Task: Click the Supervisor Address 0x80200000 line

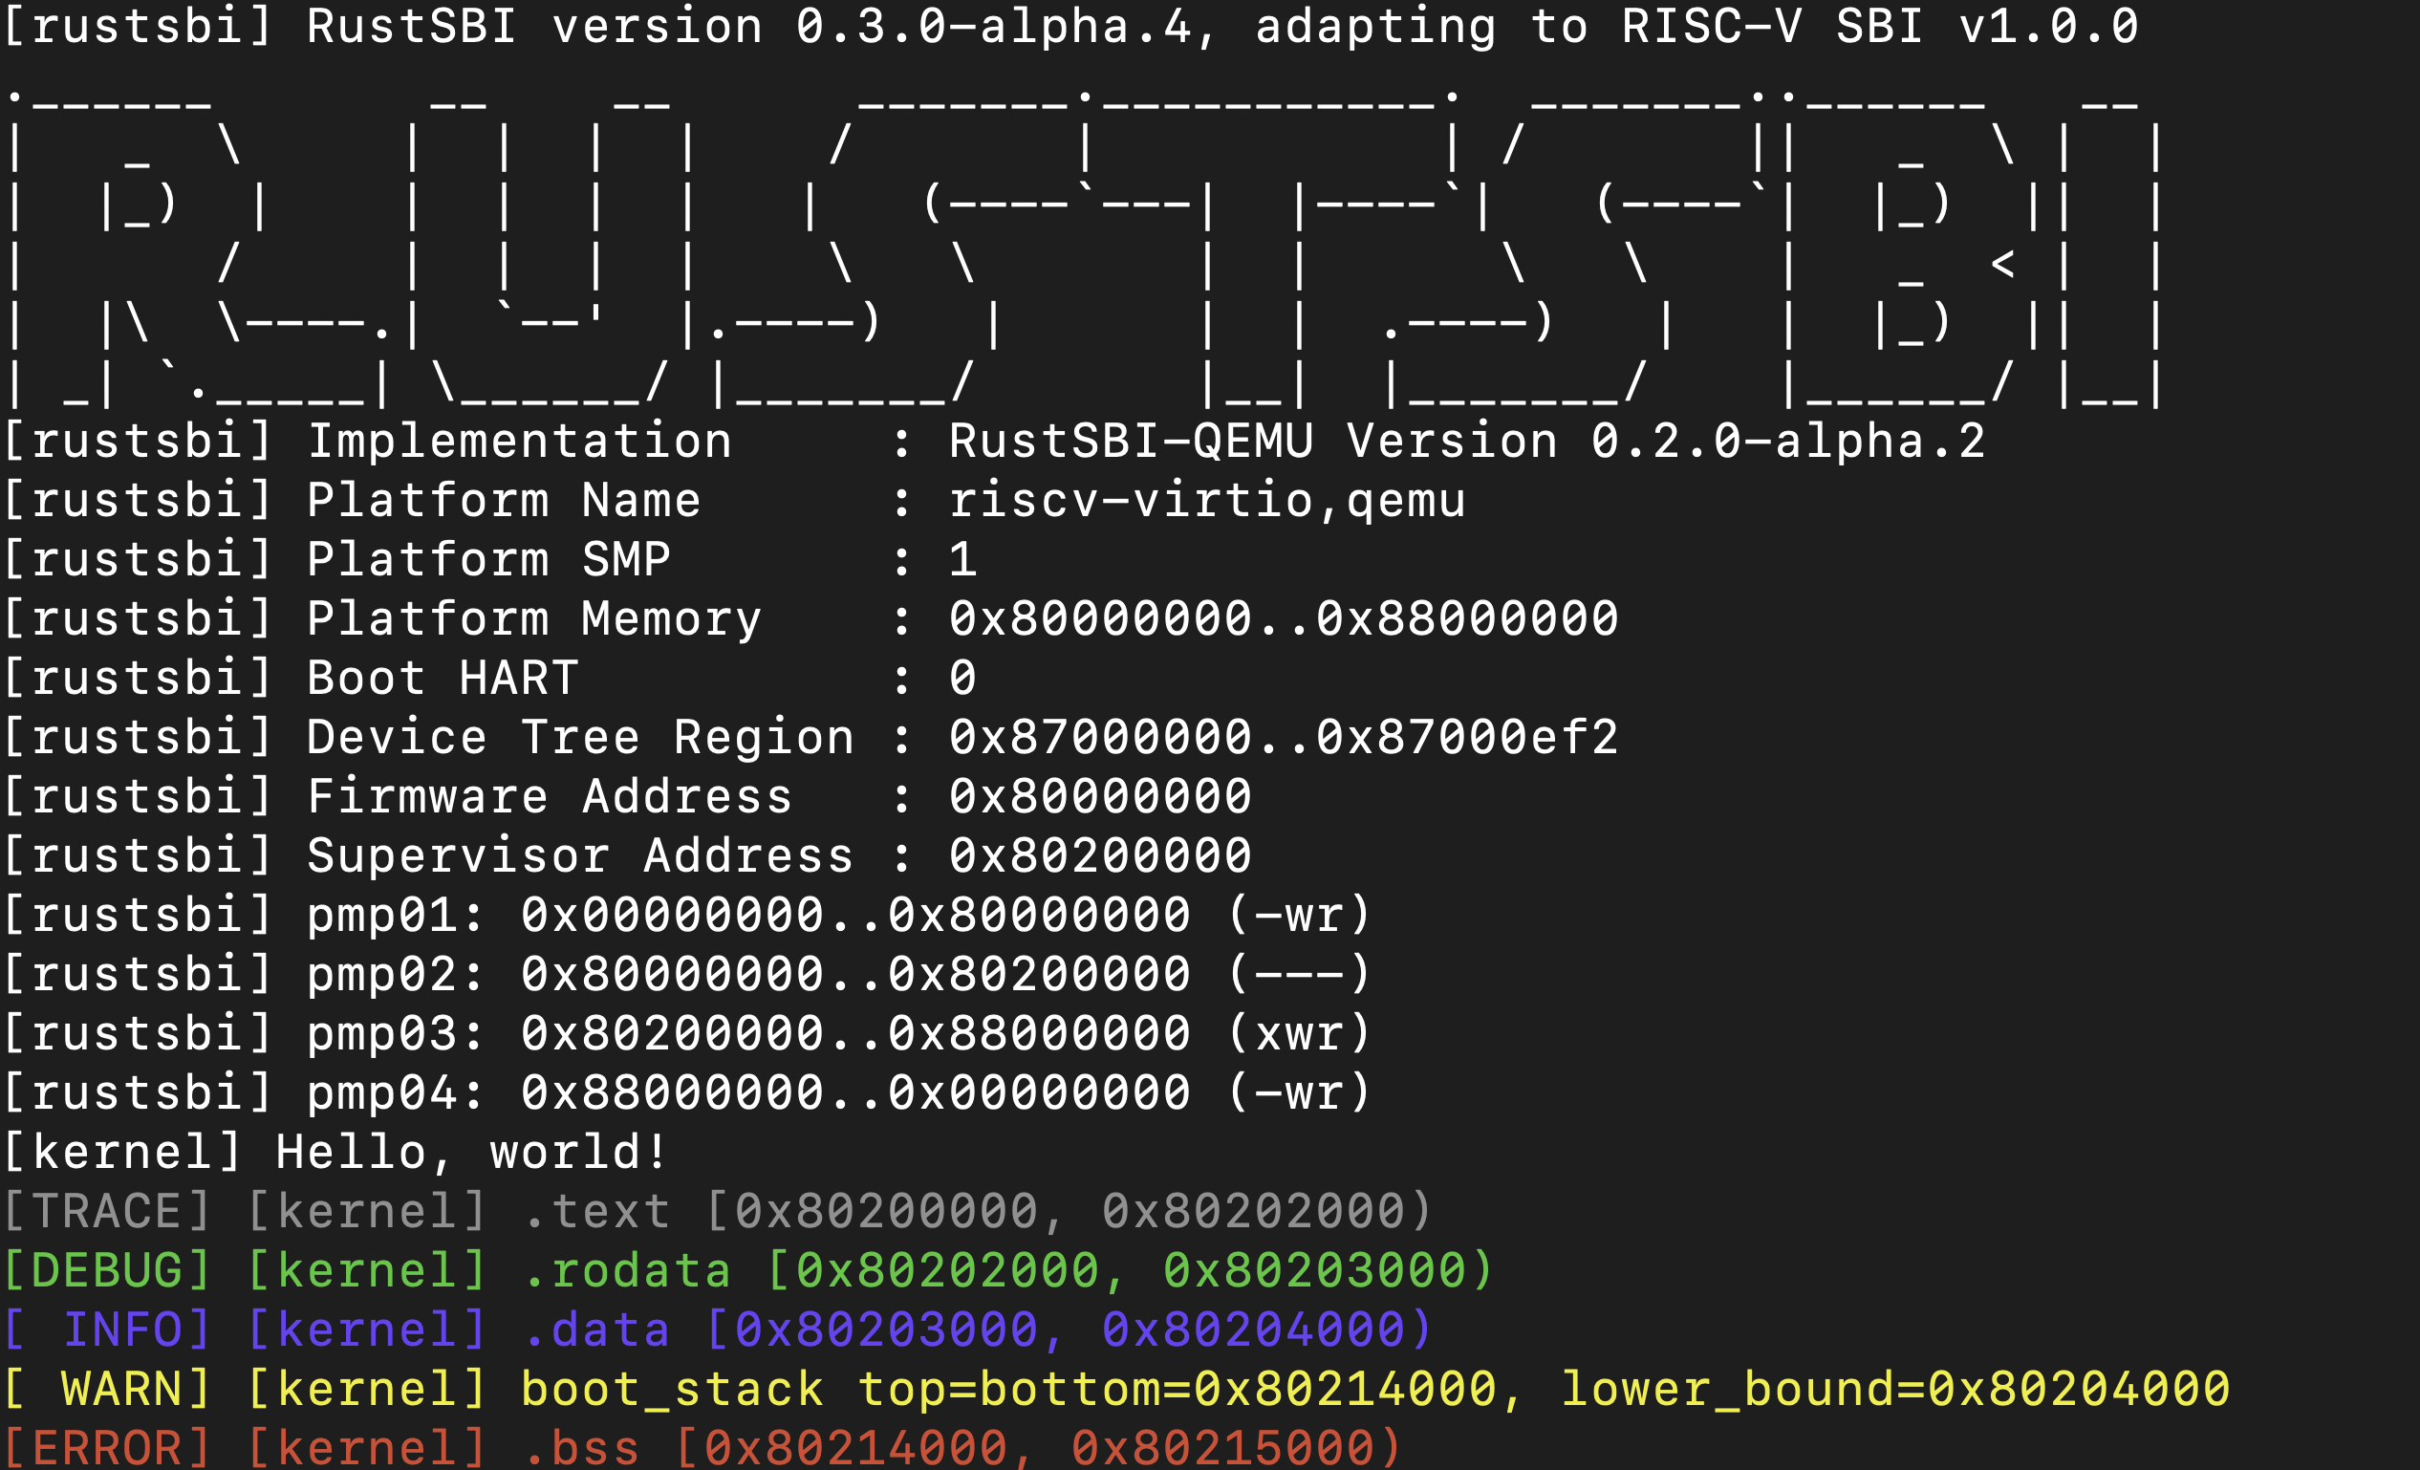Action: (628, 856)
